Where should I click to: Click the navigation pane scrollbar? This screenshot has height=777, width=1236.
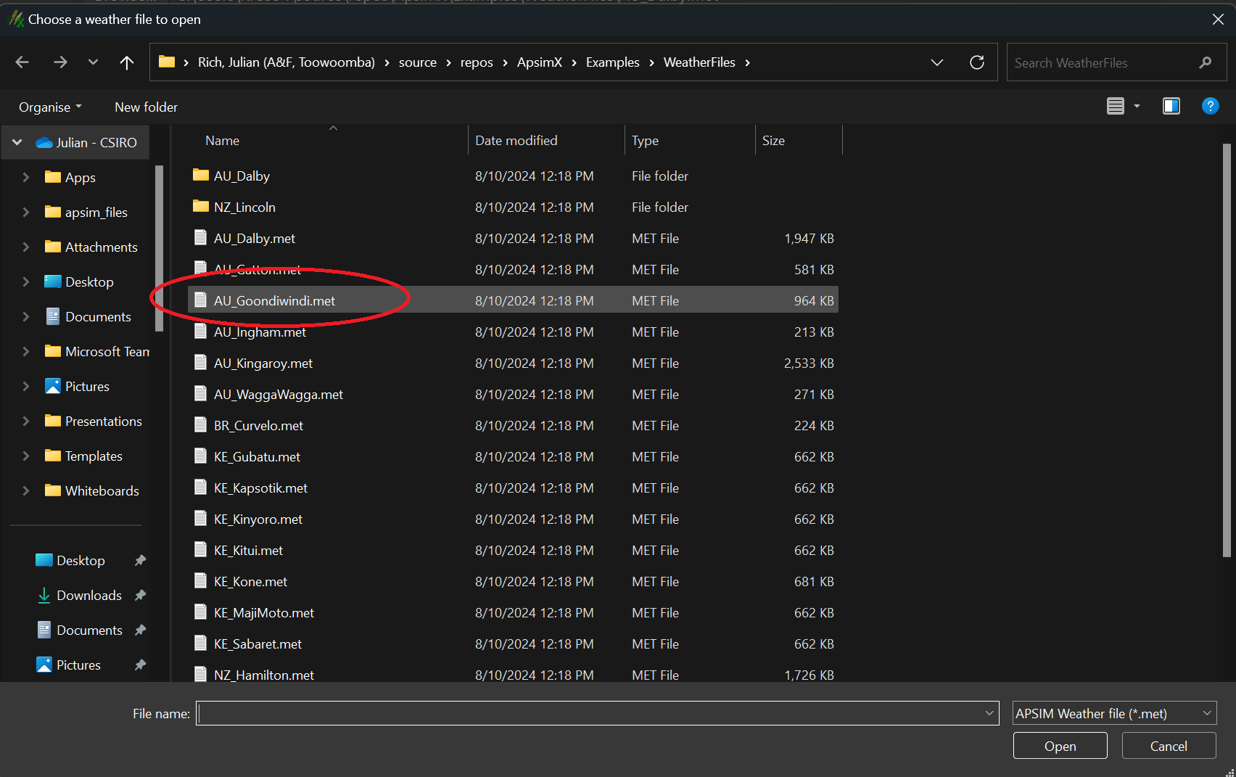click(x=160, y=248)
